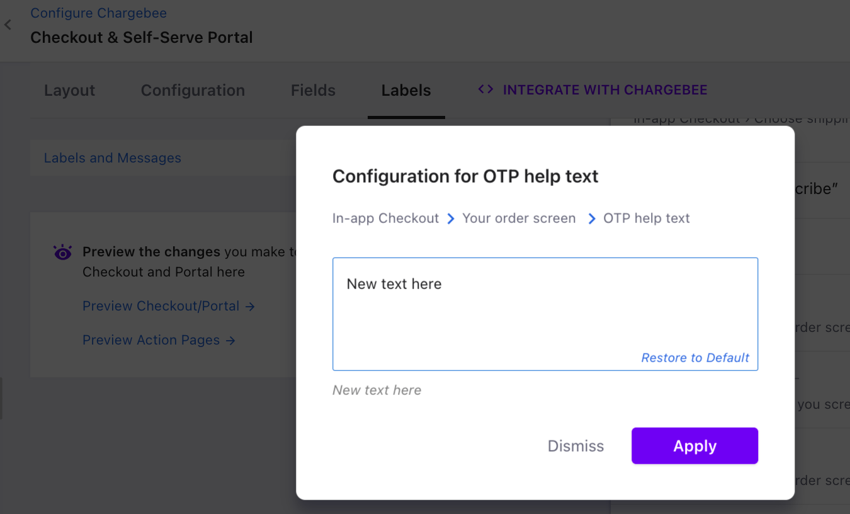Screen dimensions: 850x514
Task: Apply the OTP help text changes
Action: [694, 446]
